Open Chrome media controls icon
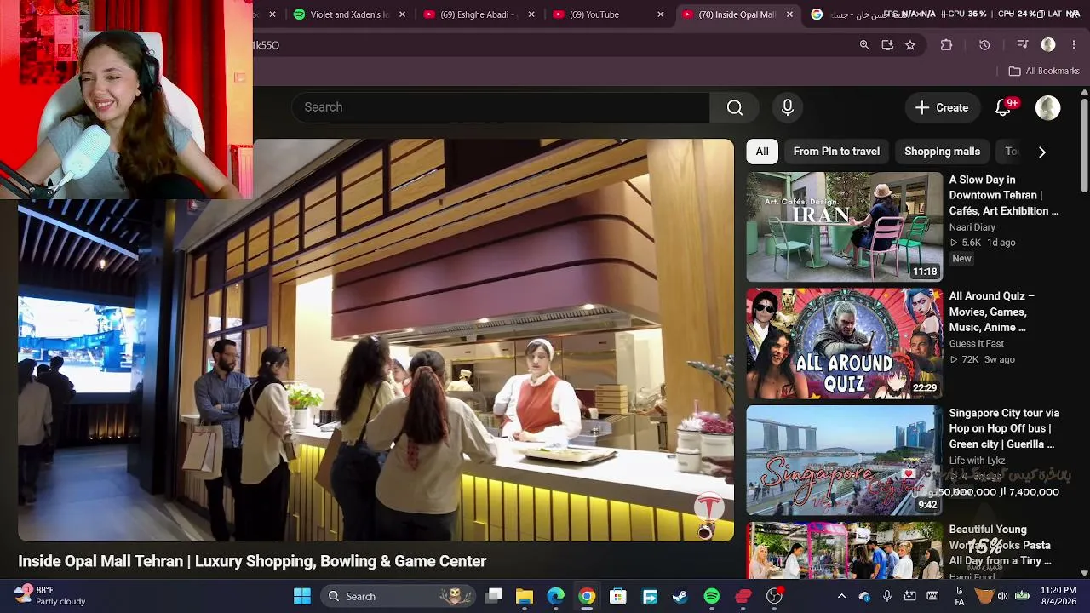 [x=1023, y=45]
